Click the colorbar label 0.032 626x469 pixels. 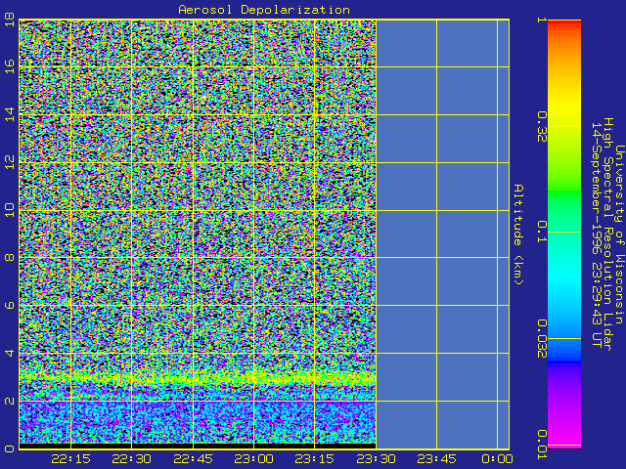pos(542,338)
